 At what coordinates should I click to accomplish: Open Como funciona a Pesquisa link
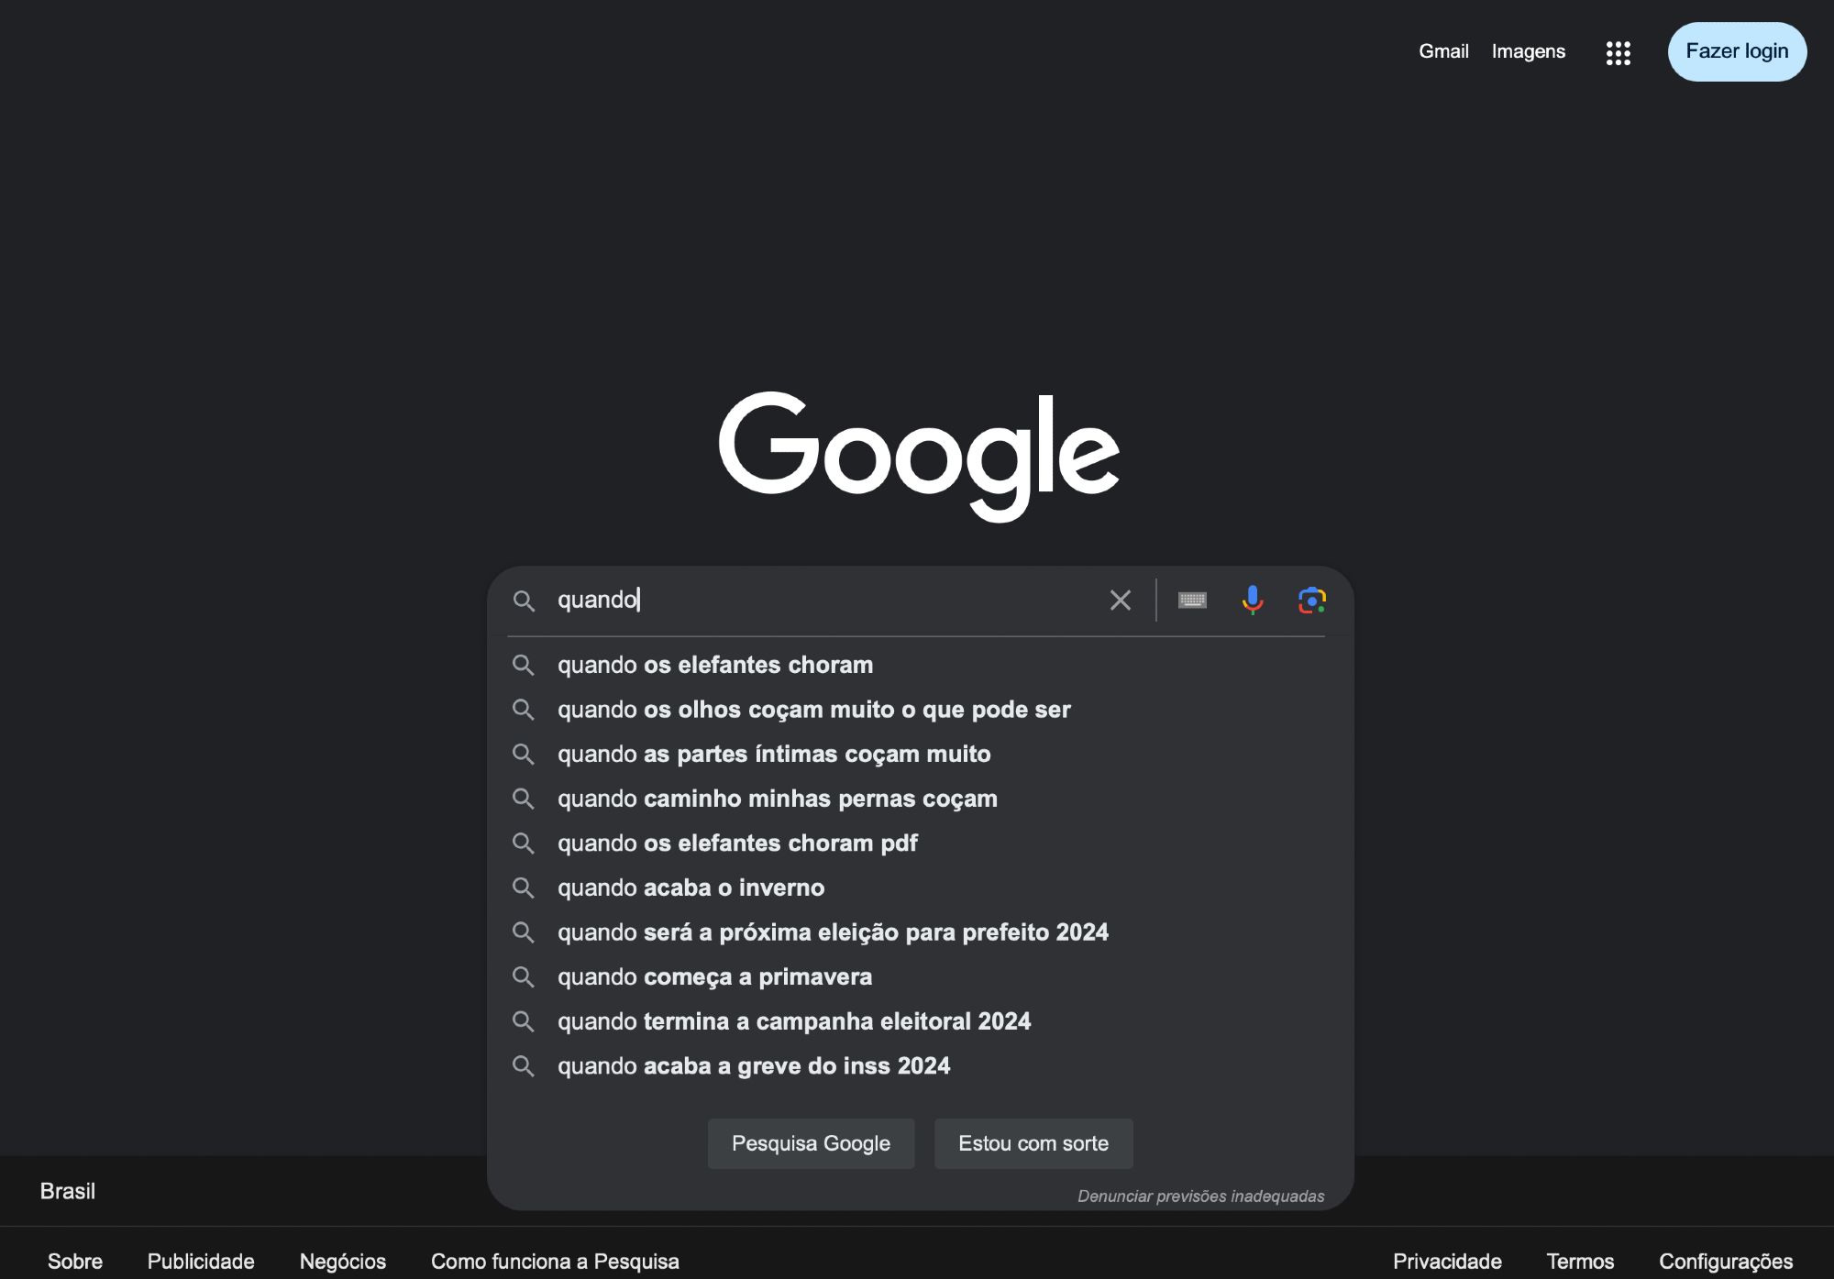[x=555, y=1261]
